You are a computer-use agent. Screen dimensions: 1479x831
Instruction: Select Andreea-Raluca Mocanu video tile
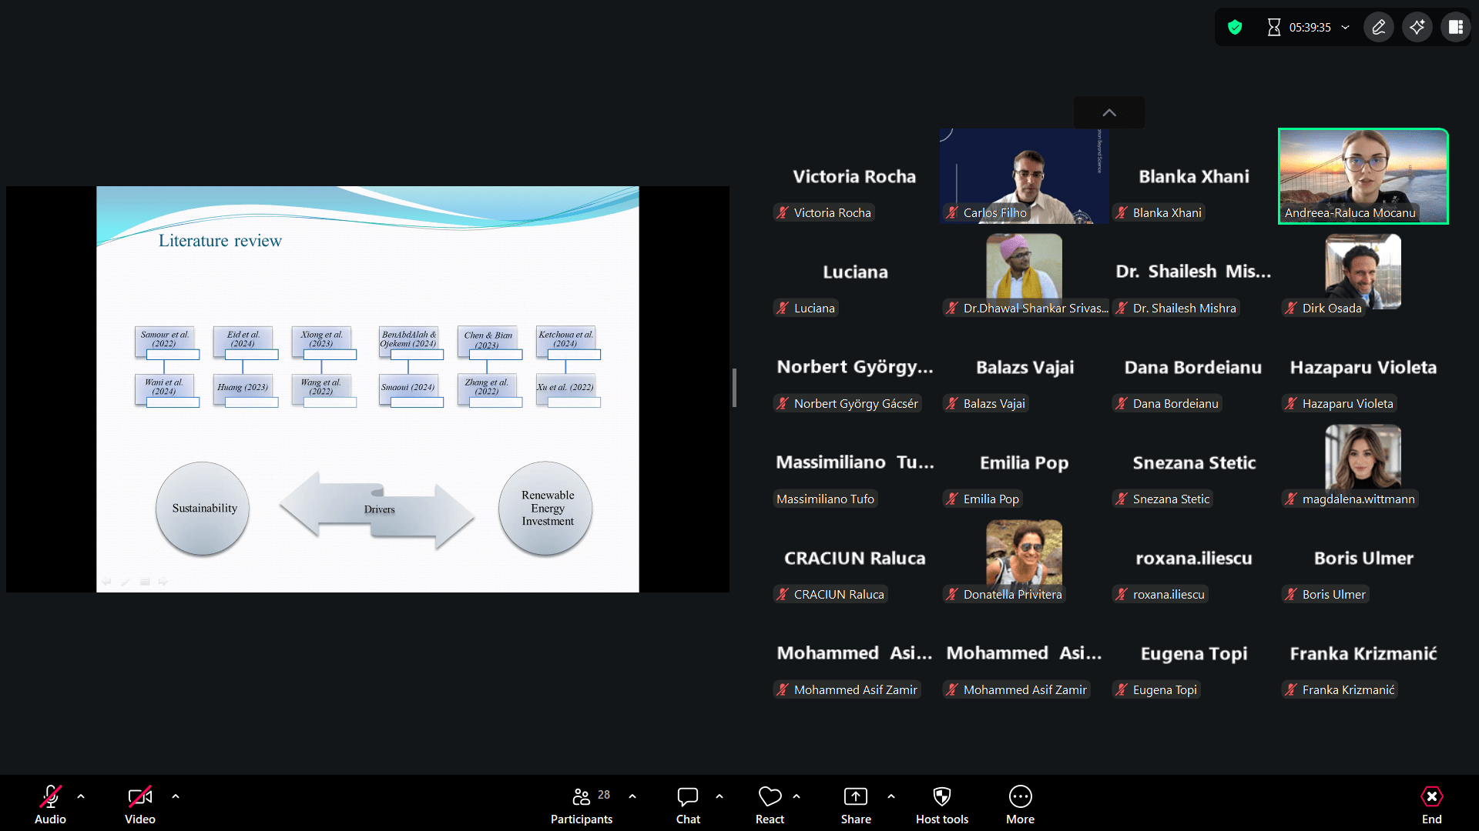1363,176
